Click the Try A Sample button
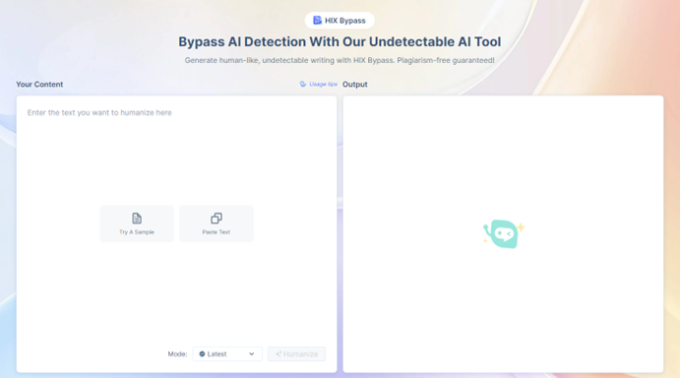Screen dimensions: 680x378 [137, 223]
